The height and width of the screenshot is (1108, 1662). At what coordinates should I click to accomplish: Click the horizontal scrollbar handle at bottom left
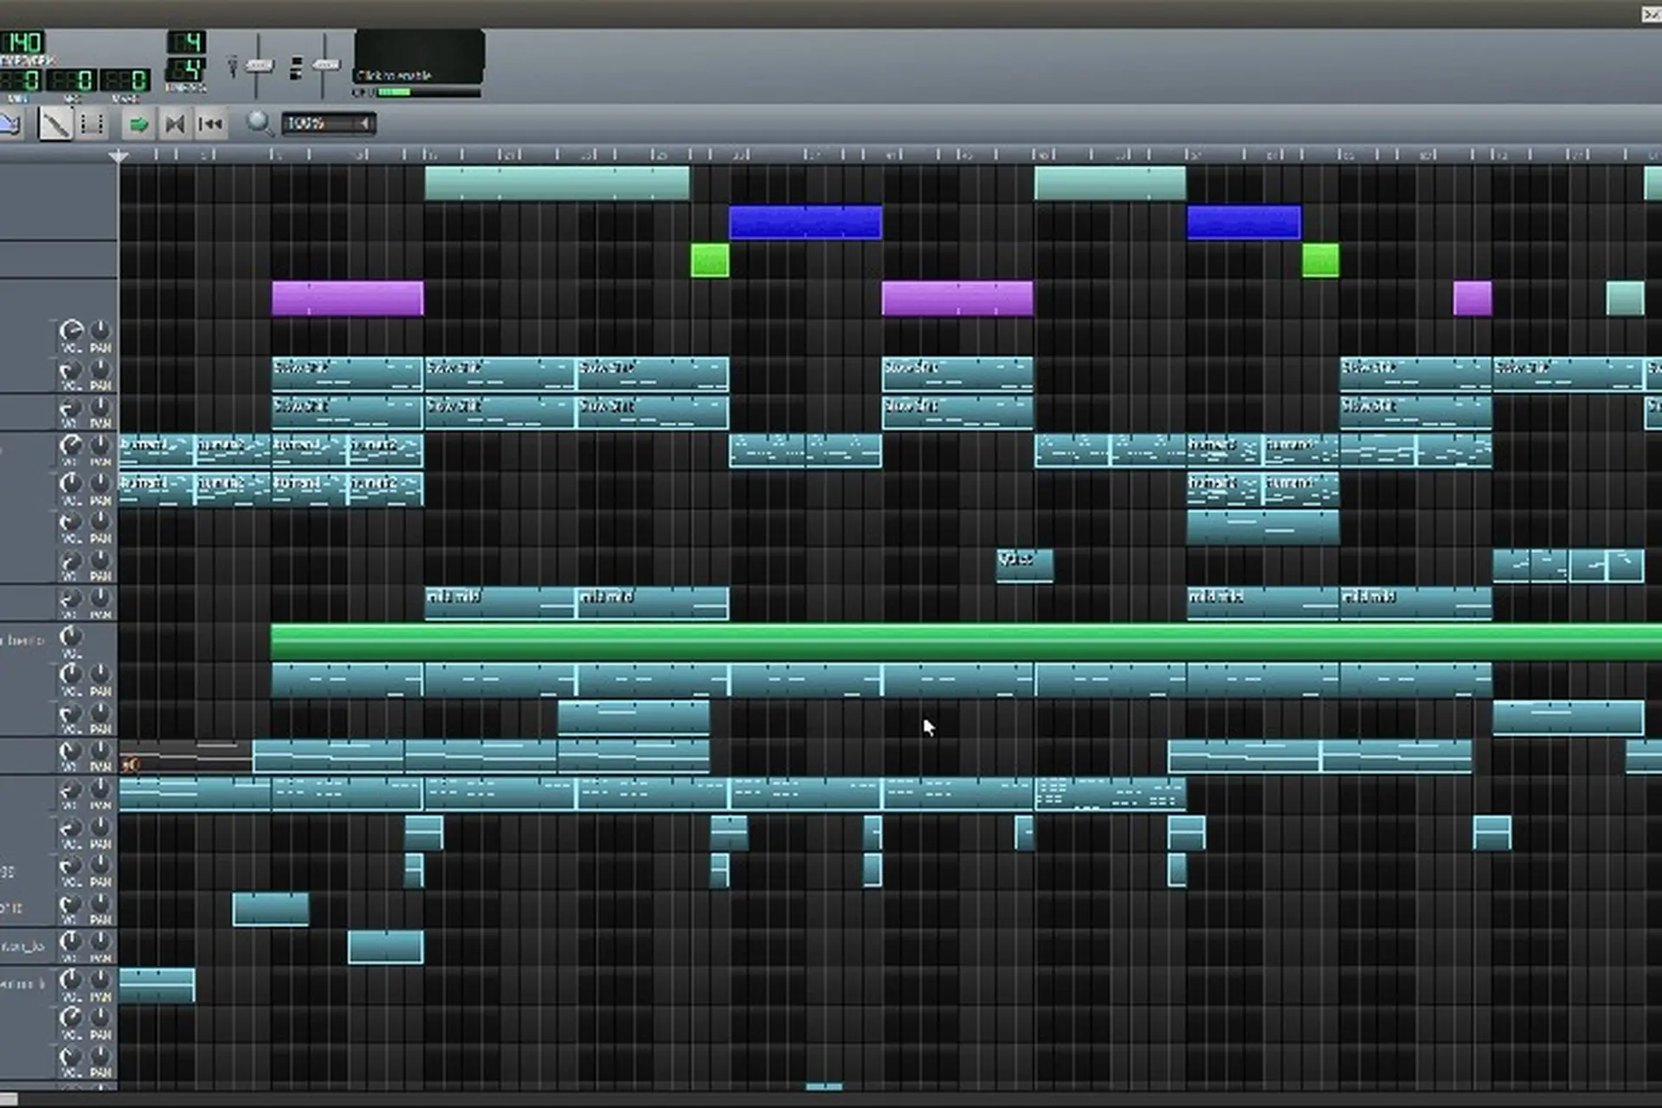pos(9,1099)
